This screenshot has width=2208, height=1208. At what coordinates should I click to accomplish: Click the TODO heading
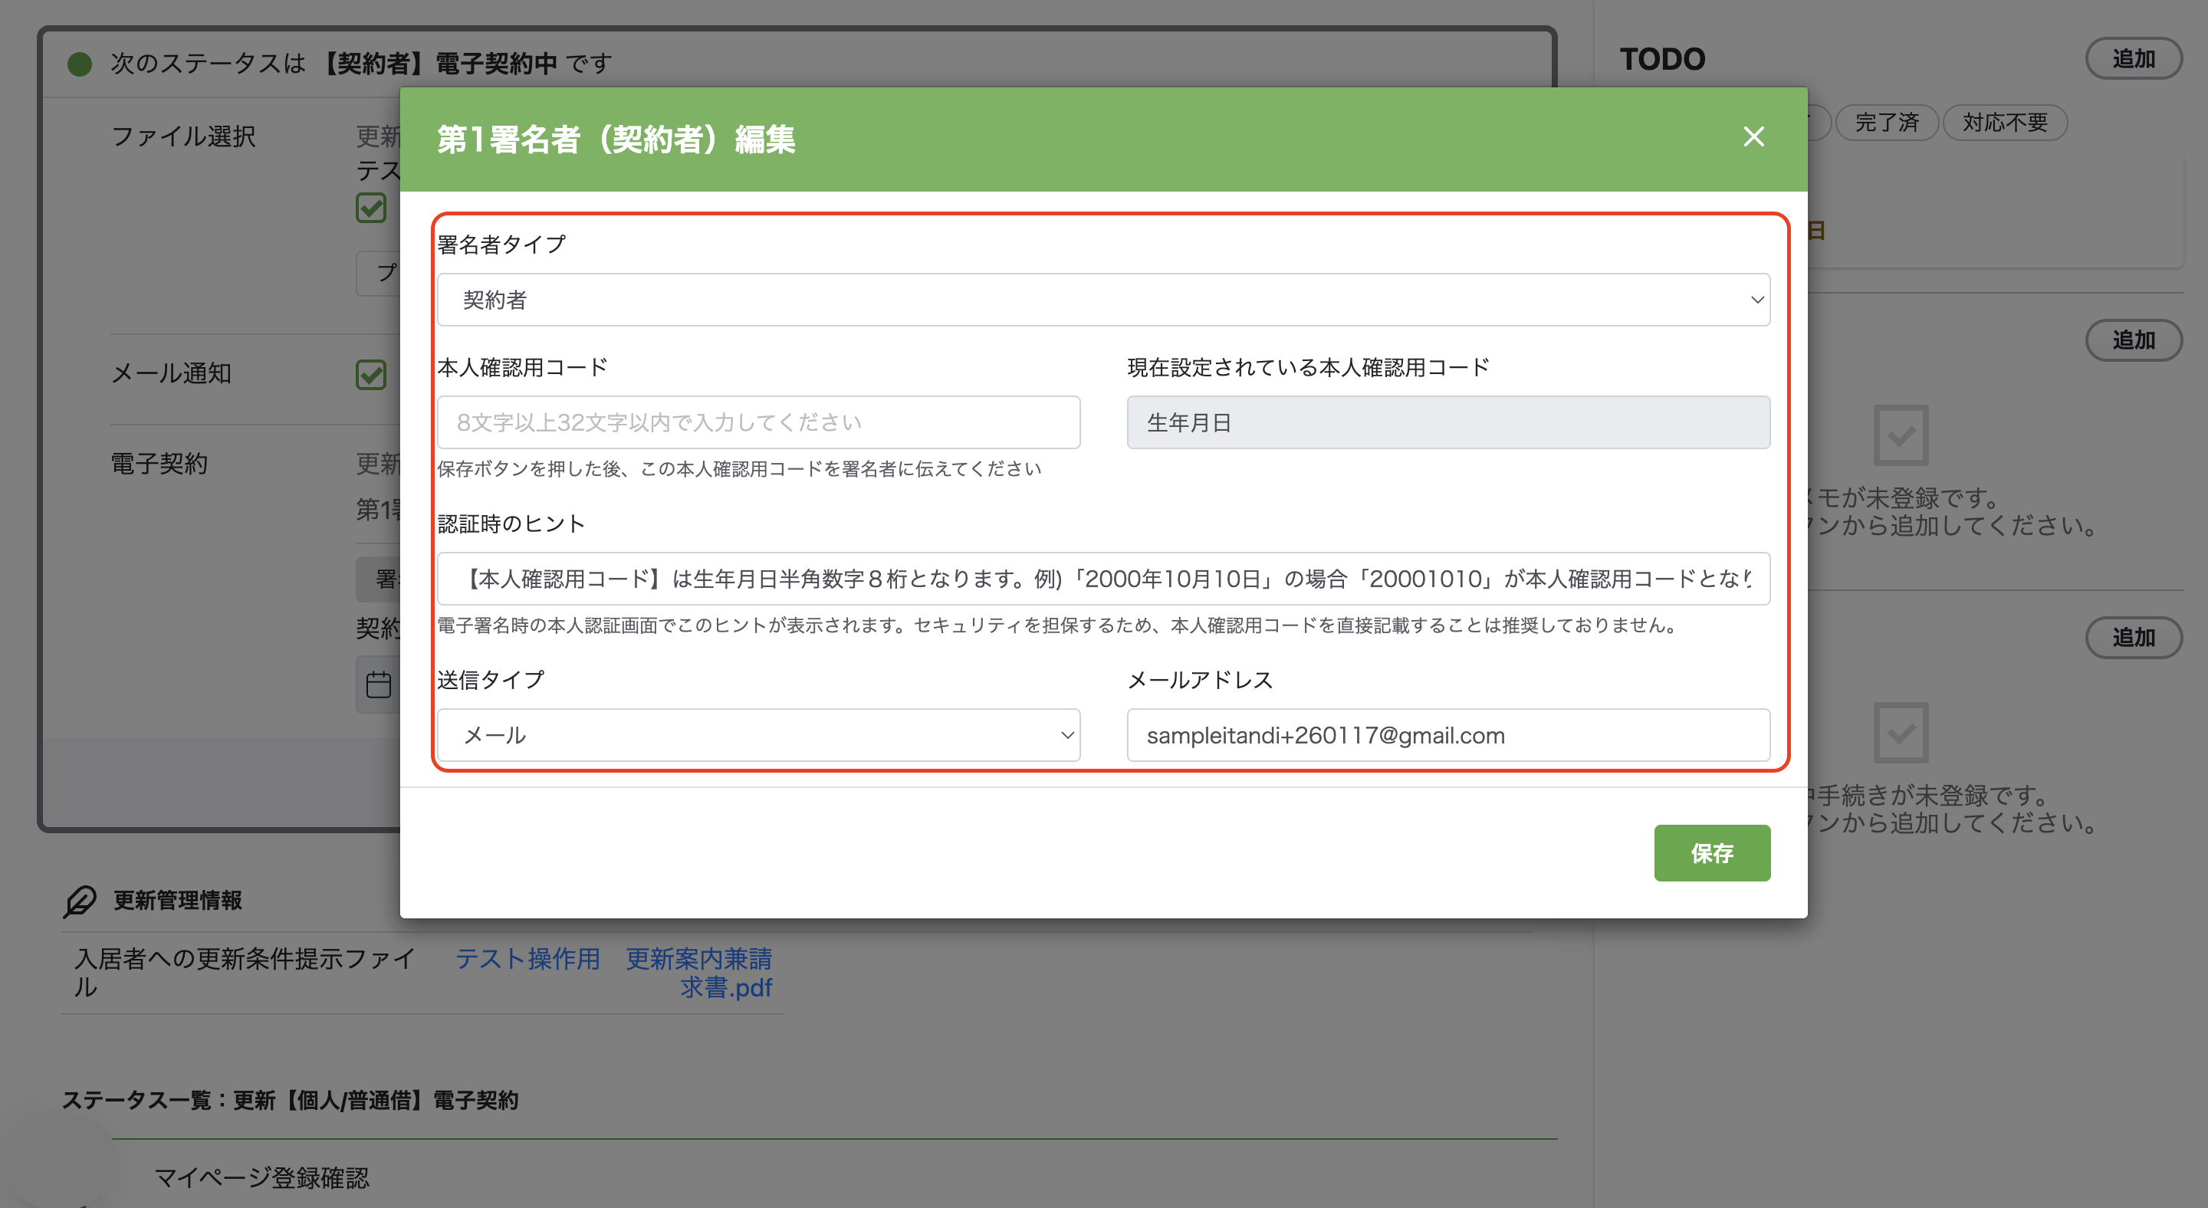(x=1662, y=59)
